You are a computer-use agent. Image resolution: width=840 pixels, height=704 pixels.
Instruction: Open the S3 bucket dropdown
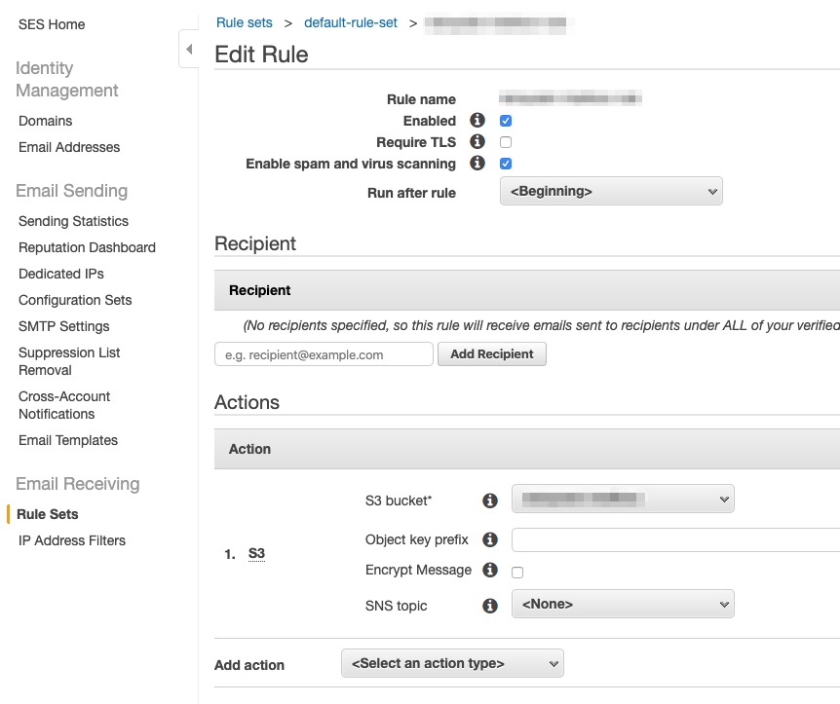click(623, 499)
